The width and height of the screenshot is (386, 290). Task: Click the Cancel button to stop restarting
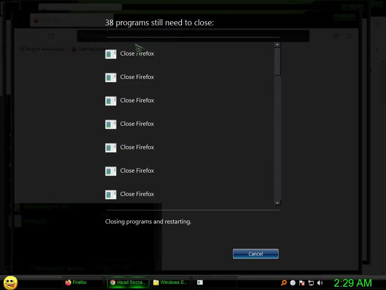[x=256, y=254]
